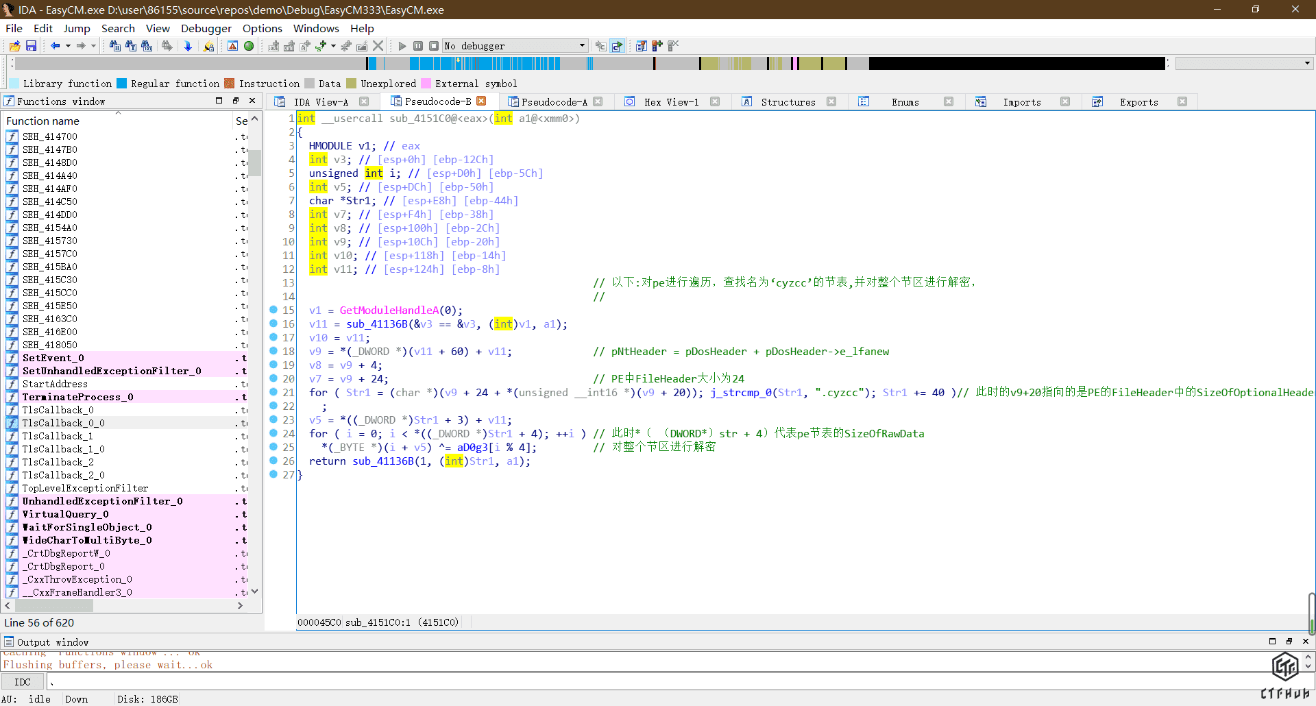Toggle breakpoint dot on line 21
The width and height of the screenshot is (1316, 706).
click(273, 392)
